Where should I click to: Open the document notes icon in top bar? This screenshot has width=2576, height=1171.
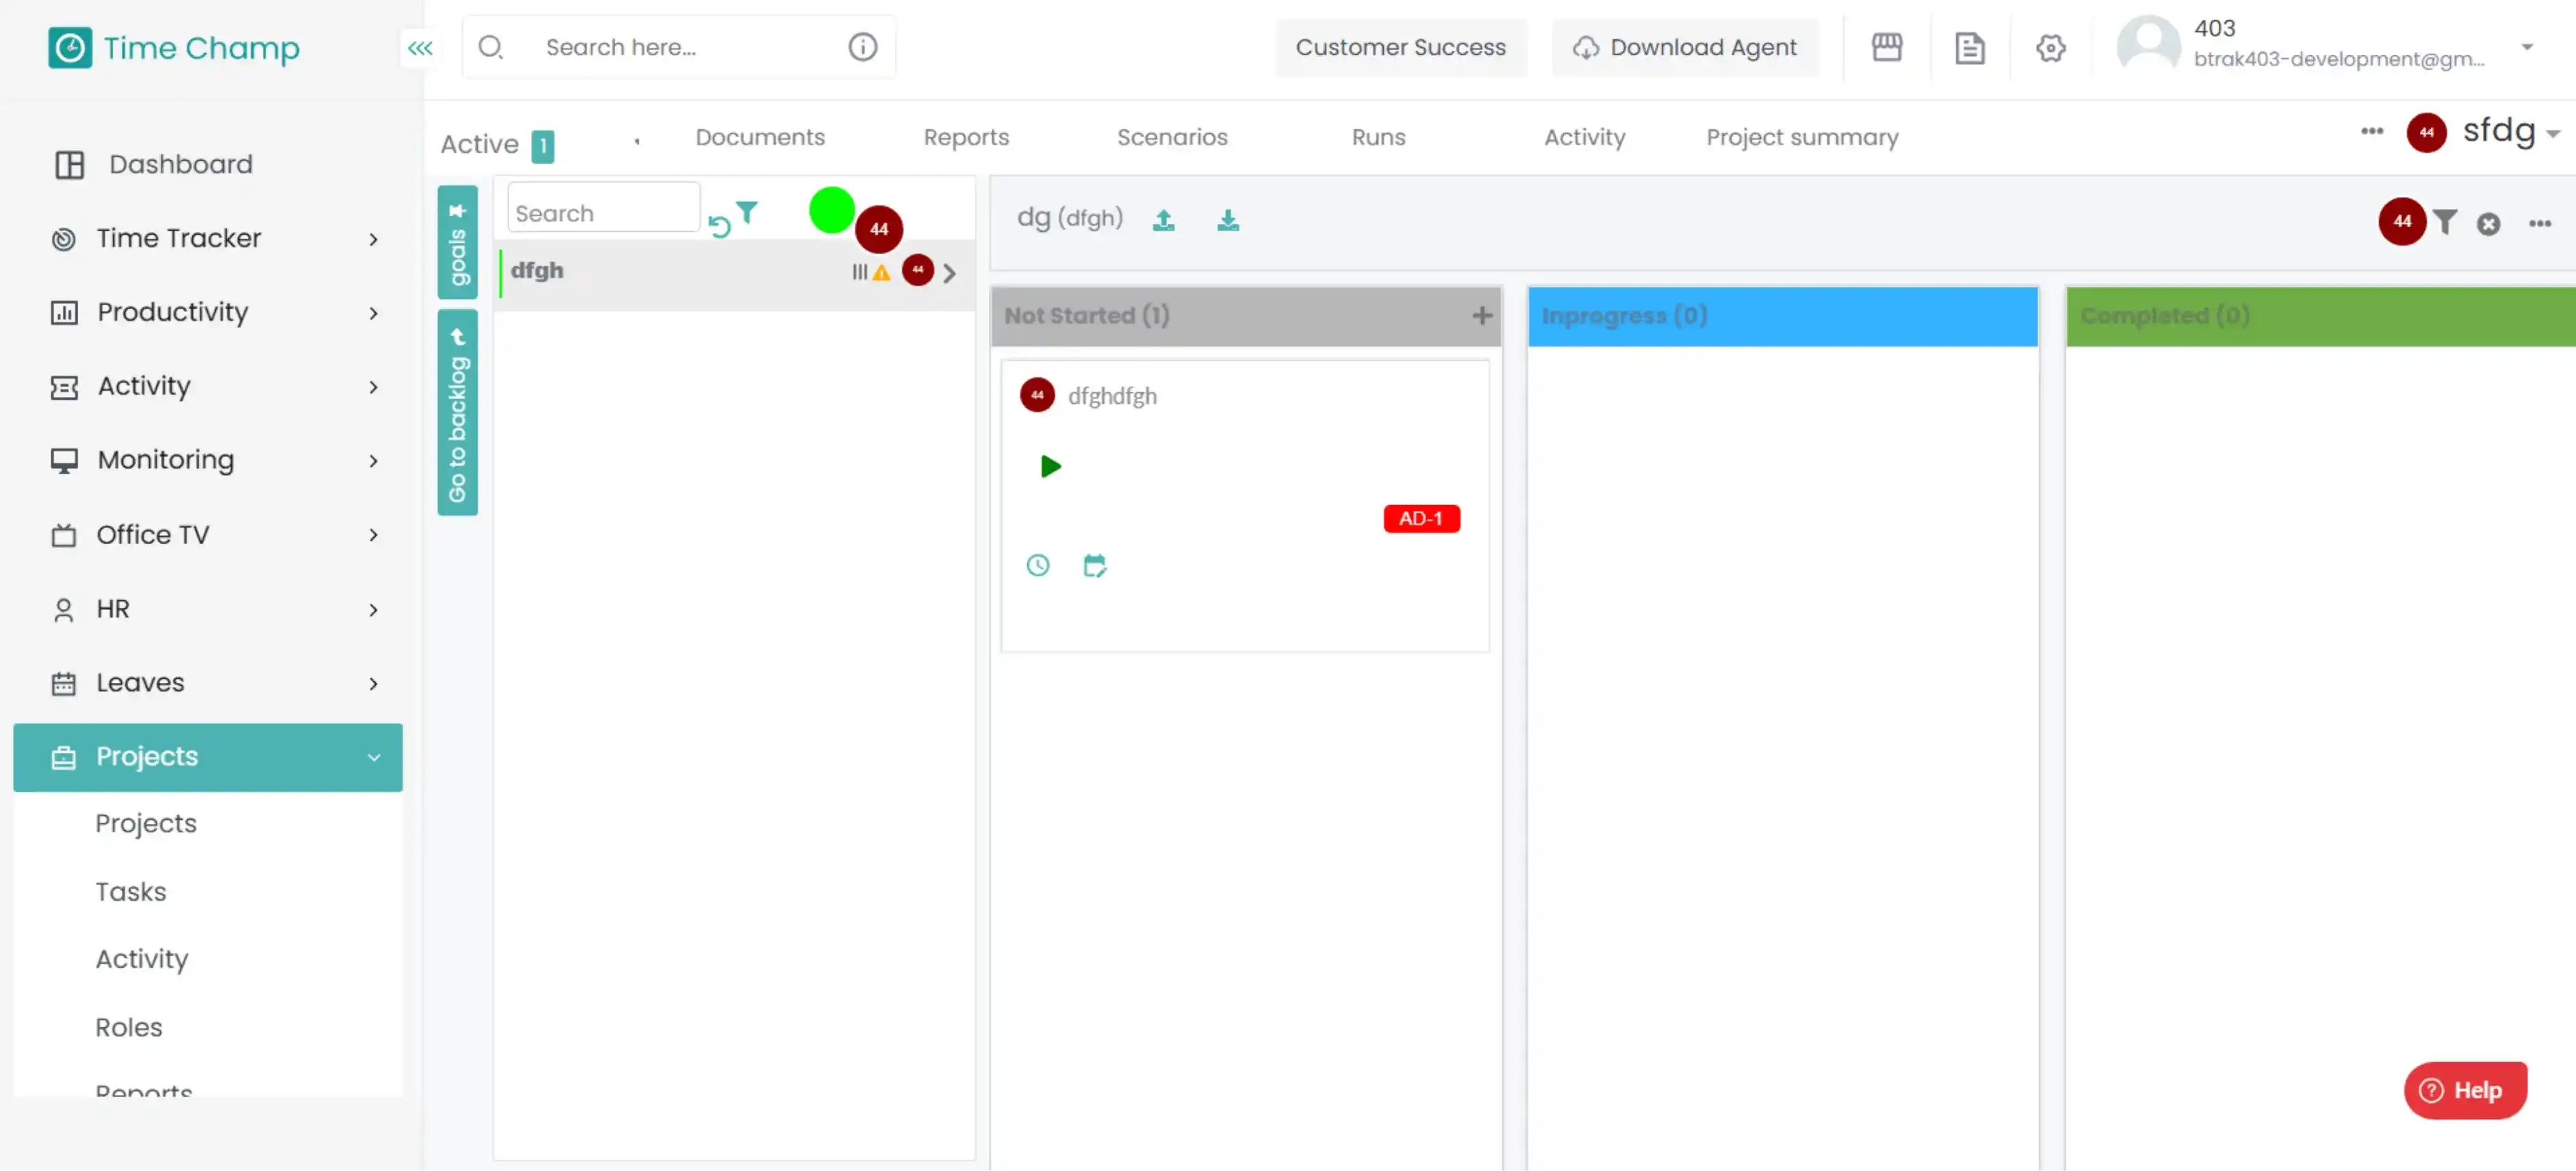point(1969,47)
